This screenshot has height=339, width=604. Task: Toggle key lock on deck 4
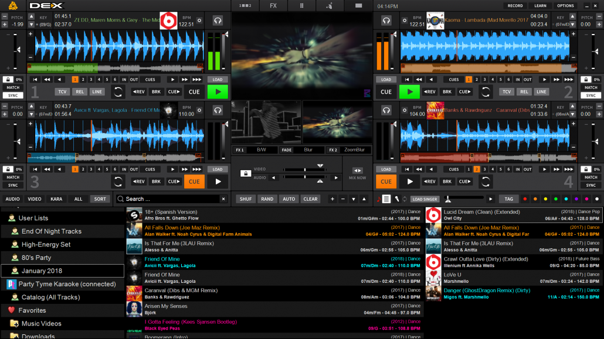(x=586, y=169)
